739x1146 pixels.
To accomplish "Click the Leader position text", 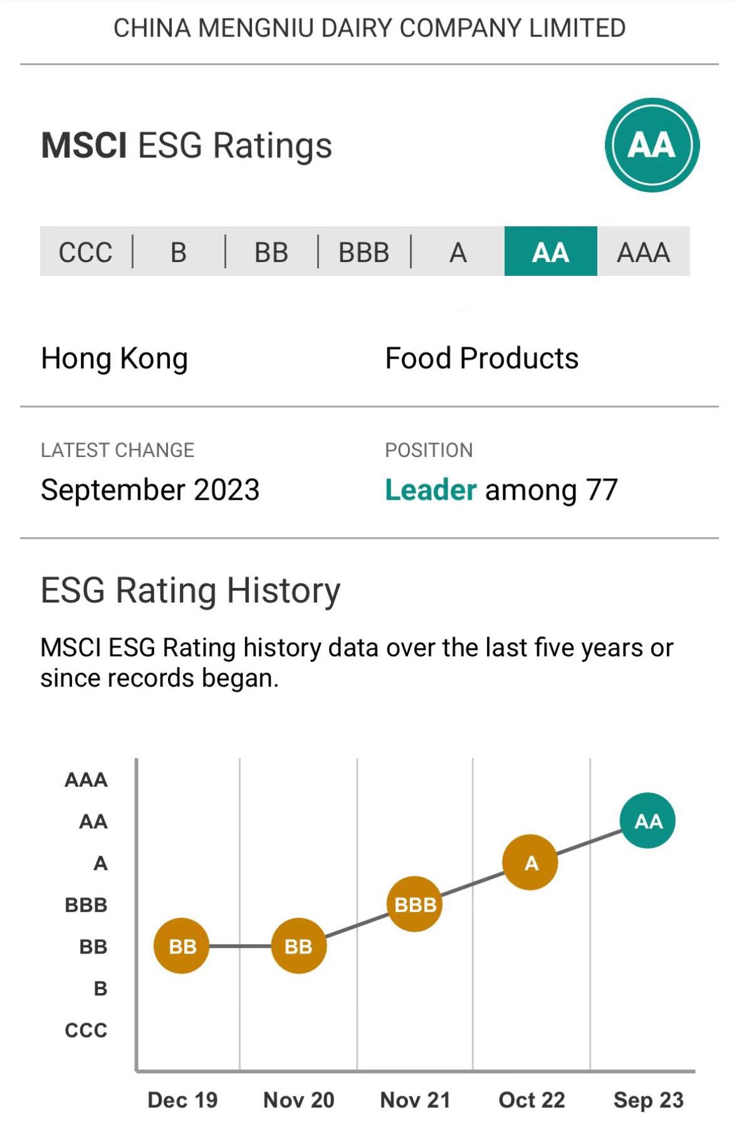I will [x=431, y=490].
